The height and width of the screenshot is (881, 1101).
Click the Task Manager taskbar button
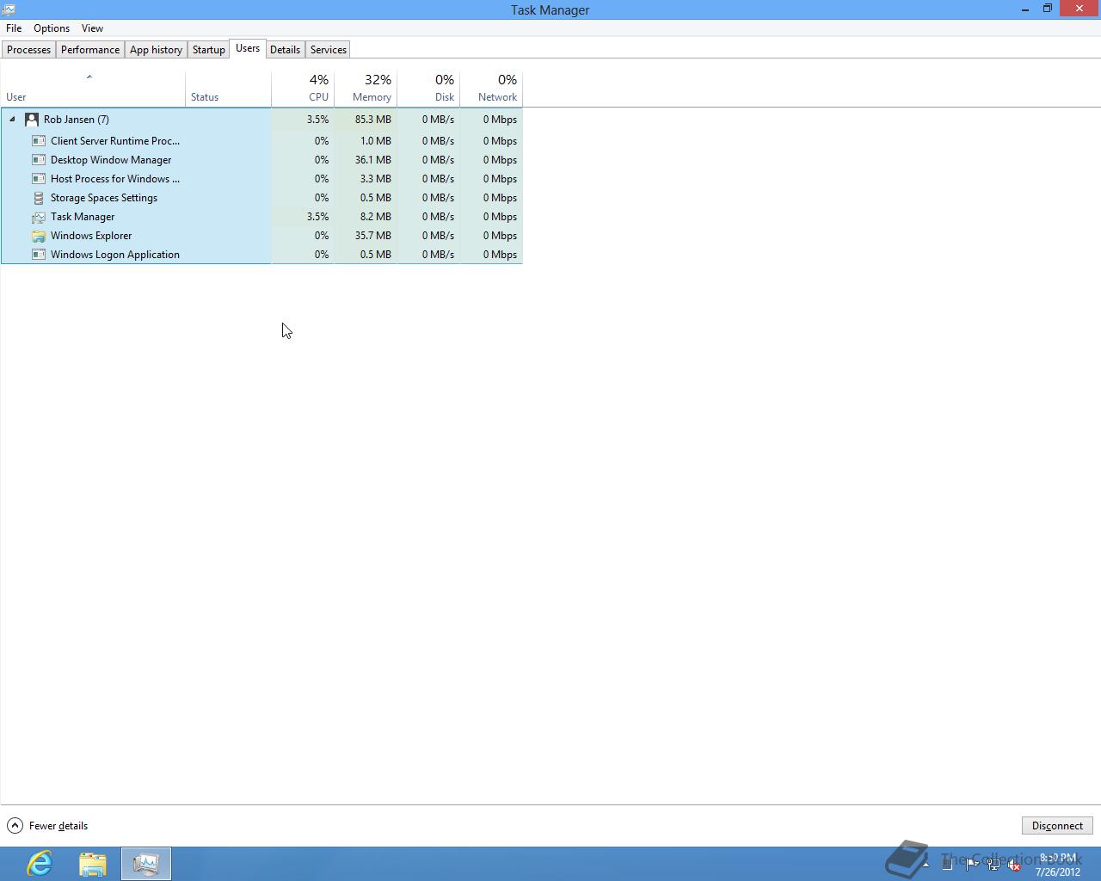[x=146, y=864]
